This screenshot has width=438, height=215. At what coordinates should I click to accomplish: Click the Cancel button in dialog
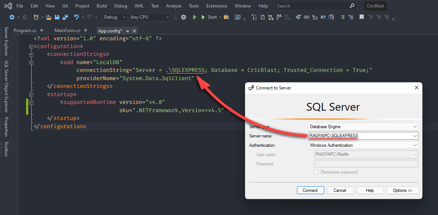pyautogui.click(x=340, y=190)
